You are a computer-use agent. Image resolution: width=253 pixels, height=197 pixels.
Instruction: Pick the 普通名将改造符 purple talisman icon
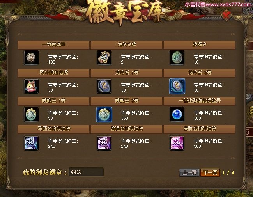pyautogui.click(x=104, y=143)
